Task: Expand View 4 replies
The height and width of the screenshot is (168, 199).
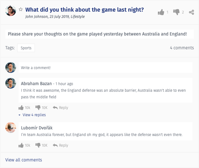Action: click(32, 115)
